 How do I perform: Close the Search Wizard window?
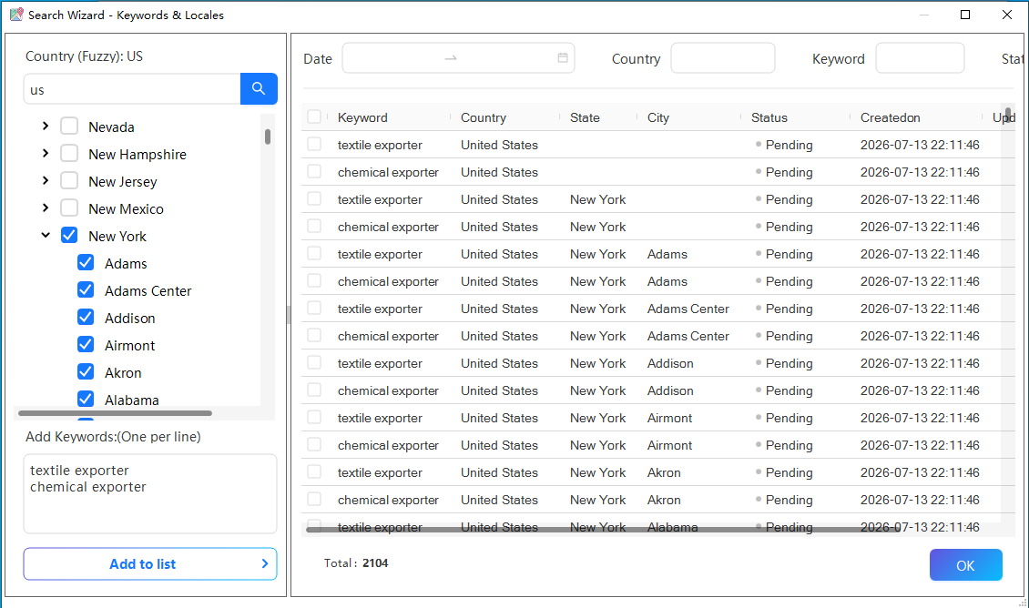1006,15
